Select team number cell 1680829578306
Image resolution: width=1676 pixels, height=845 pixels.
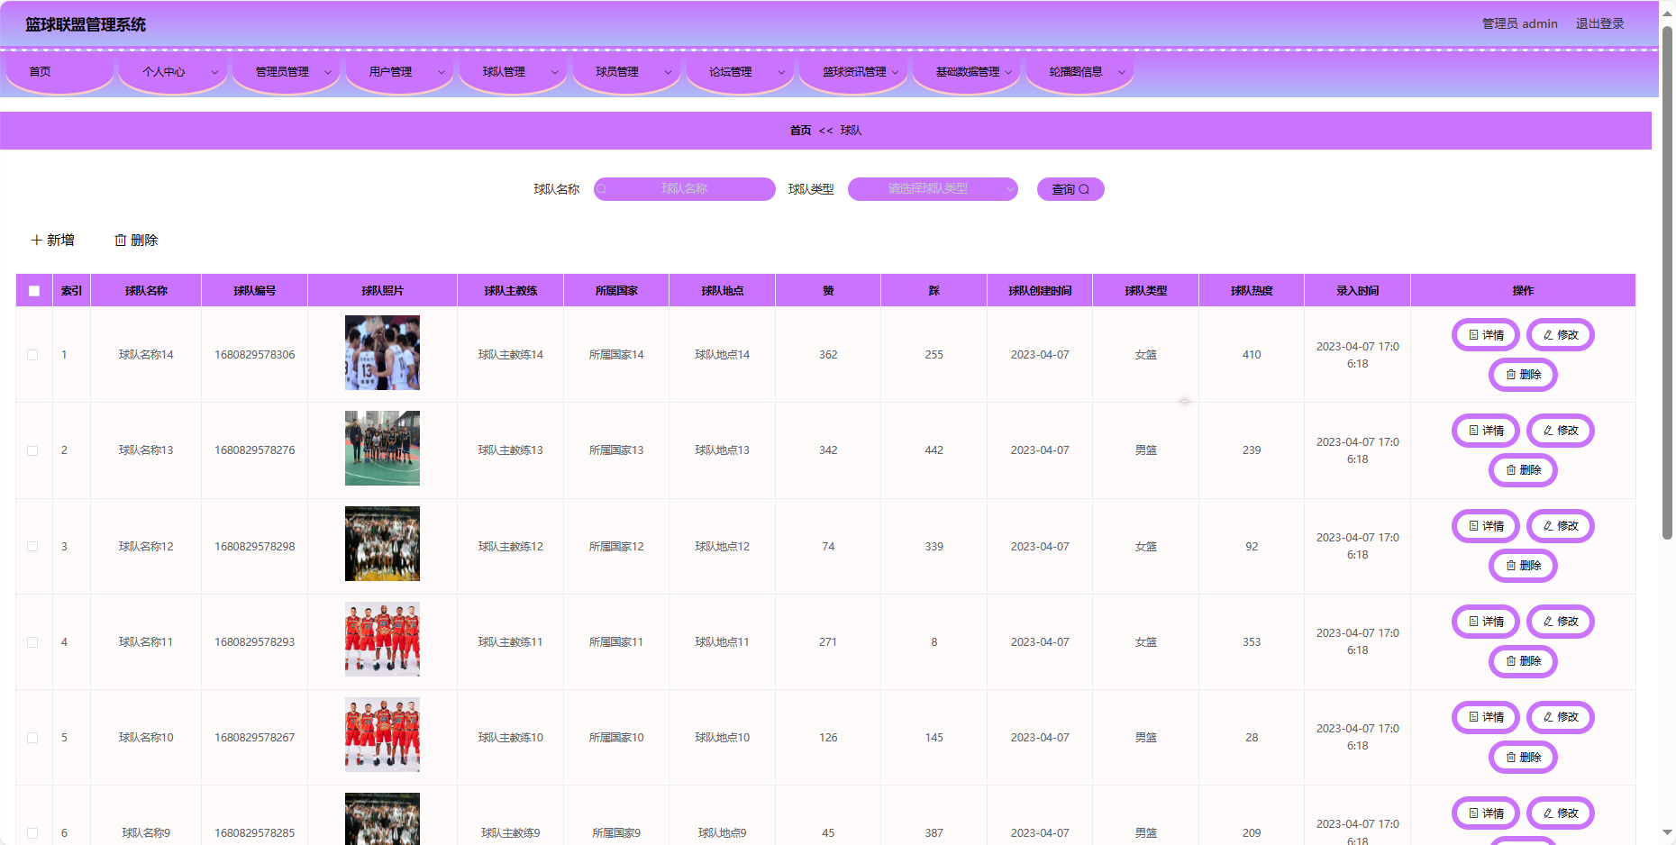(x=255, y=355)
